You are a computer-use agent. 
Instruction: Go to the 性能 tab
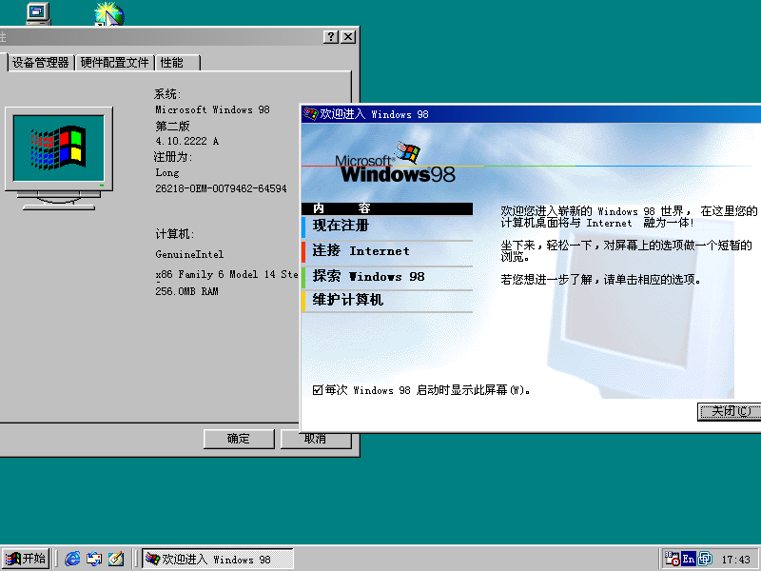177,63
